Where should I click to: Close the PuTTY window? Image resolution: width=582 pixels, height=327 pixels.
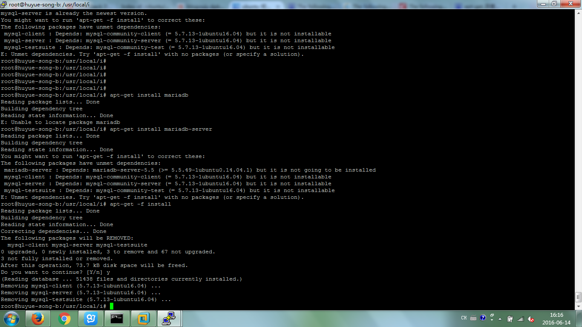[x=570, y=4]
